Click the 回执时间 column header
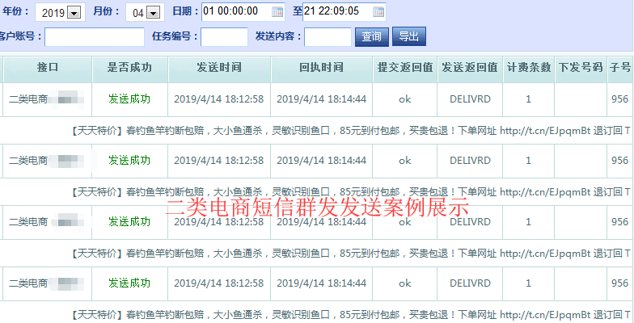634x323 pixels. [322, 69]
